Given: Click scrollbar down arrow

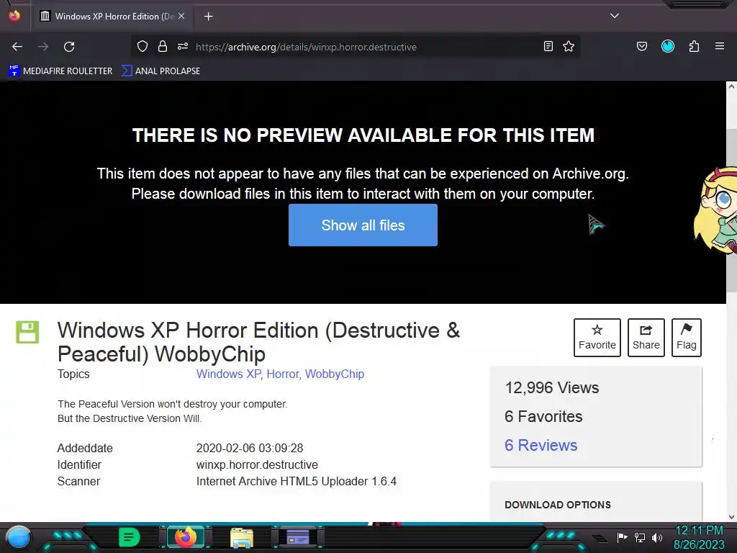Looking at the screenshot, I should pos(731,517).
